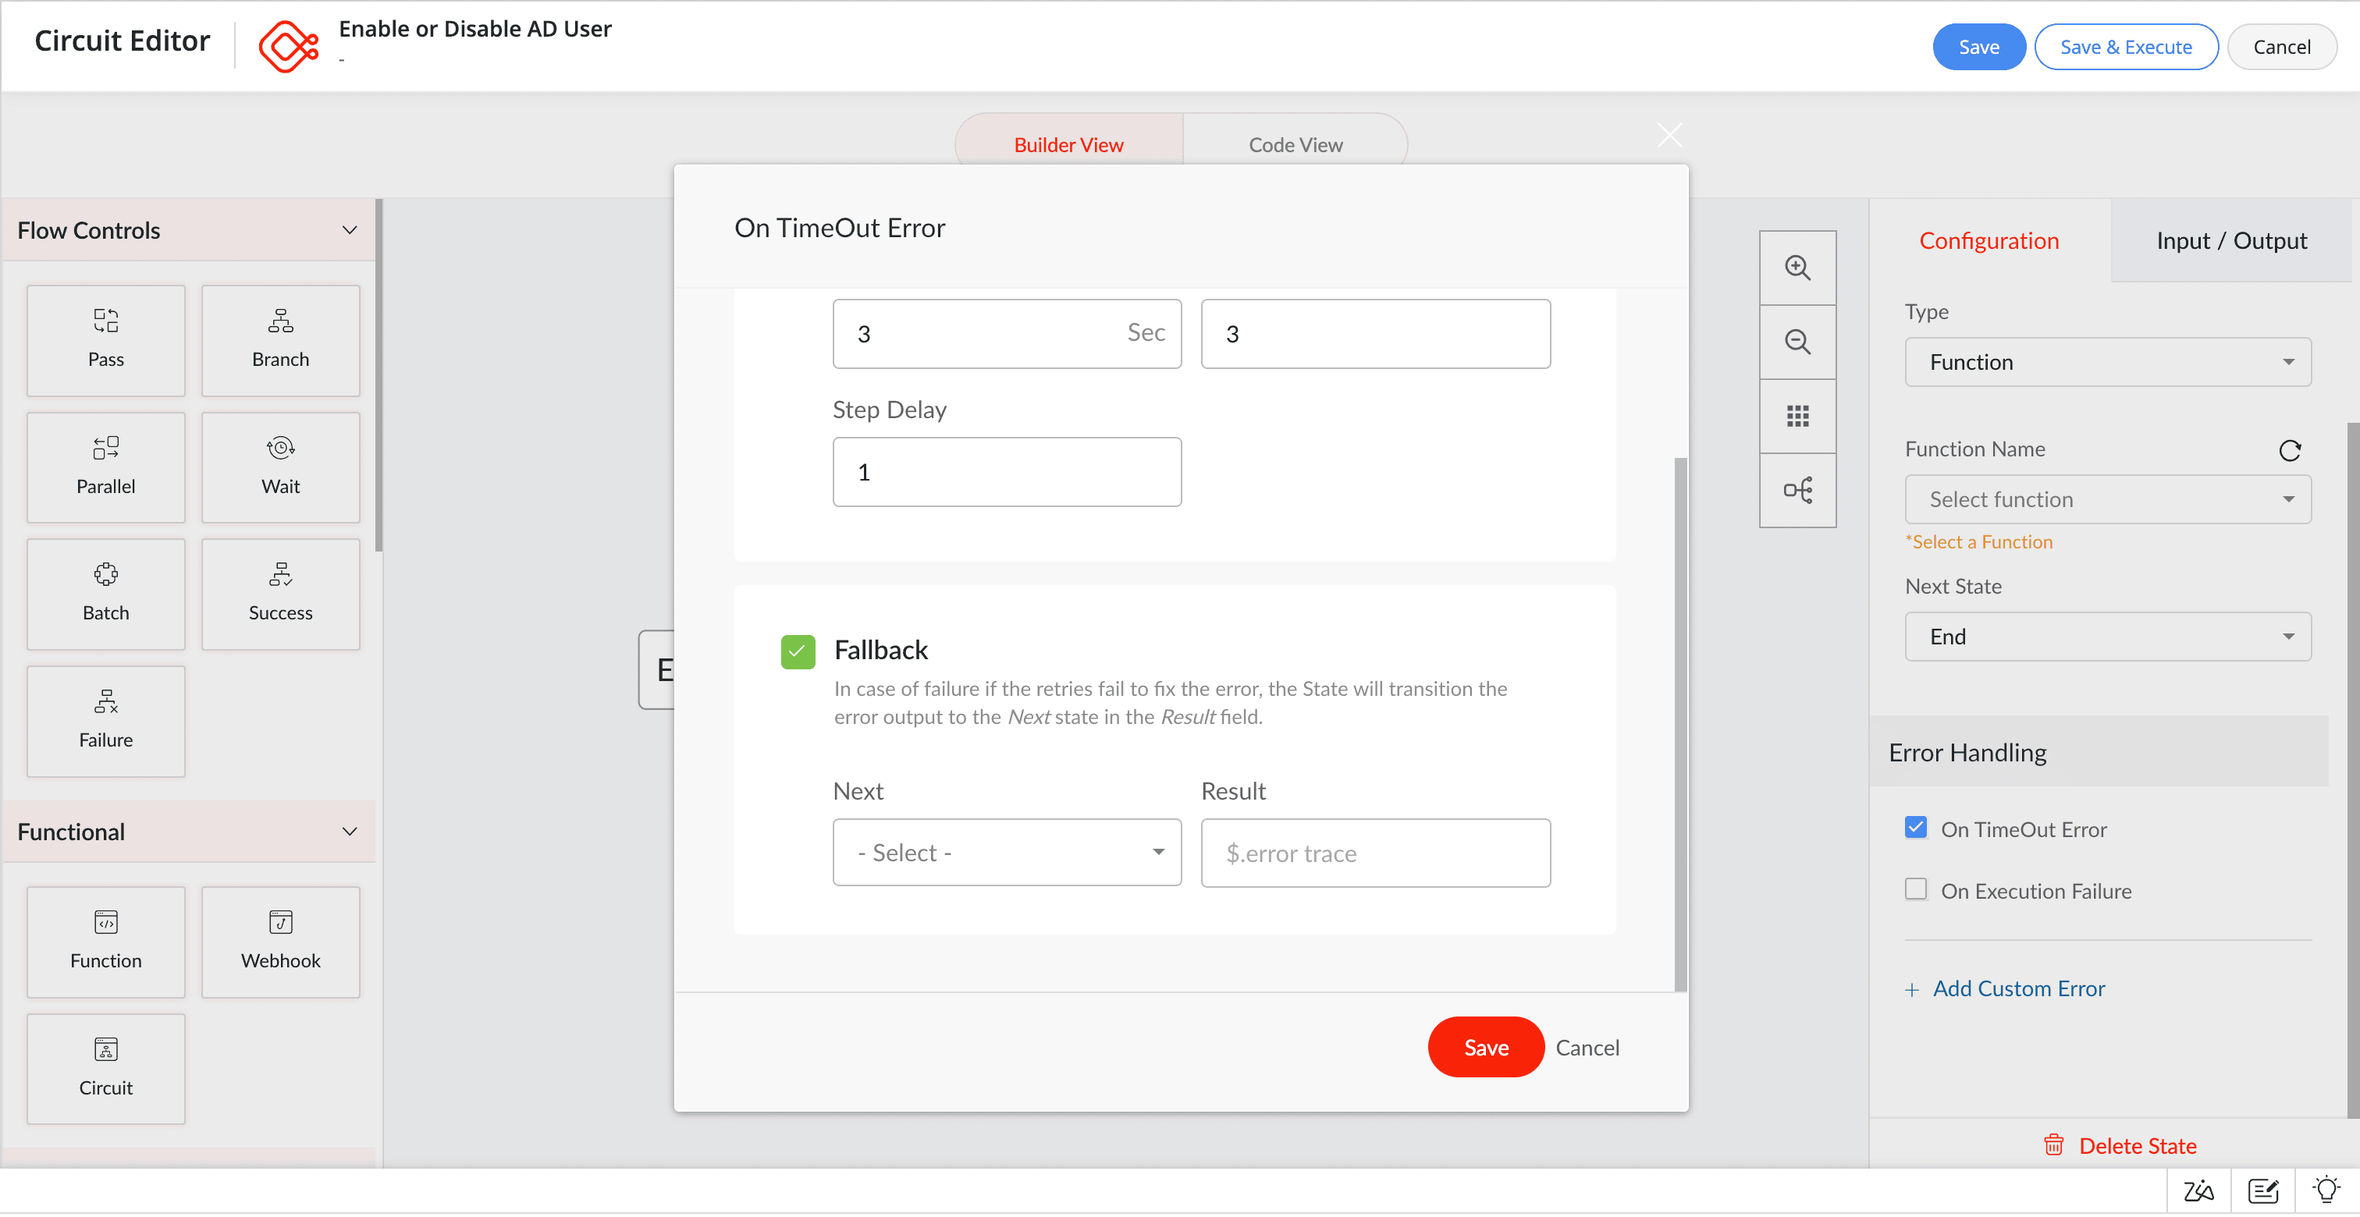The height and width of the screenshot is (1217, 2360).
Task: Click the zoom out magnifier icon
Action: [1797, 342]
